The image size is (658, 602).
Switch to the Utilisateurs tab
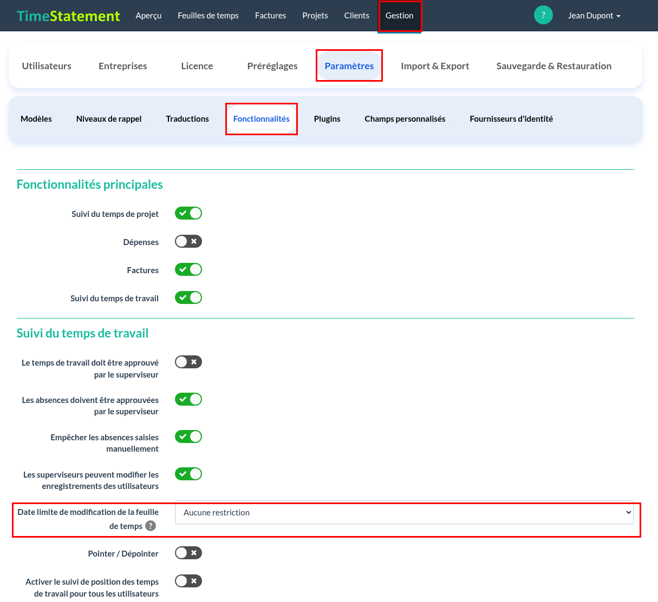[47, 66]
